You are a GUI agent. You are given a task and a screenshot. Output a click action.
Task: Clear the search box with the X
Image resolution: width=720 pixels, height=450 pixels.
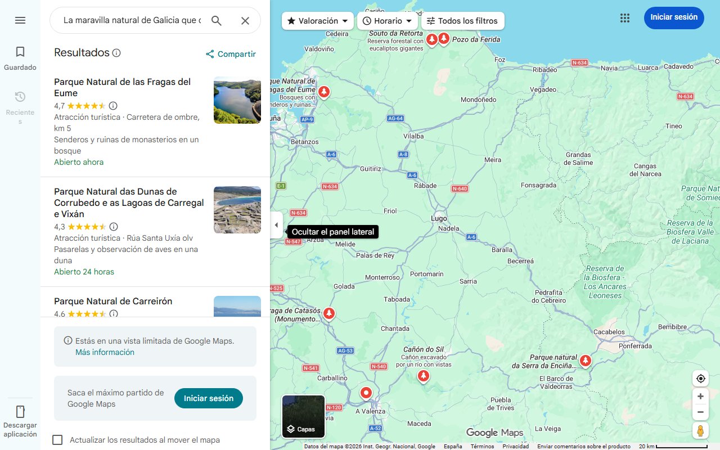245,20
